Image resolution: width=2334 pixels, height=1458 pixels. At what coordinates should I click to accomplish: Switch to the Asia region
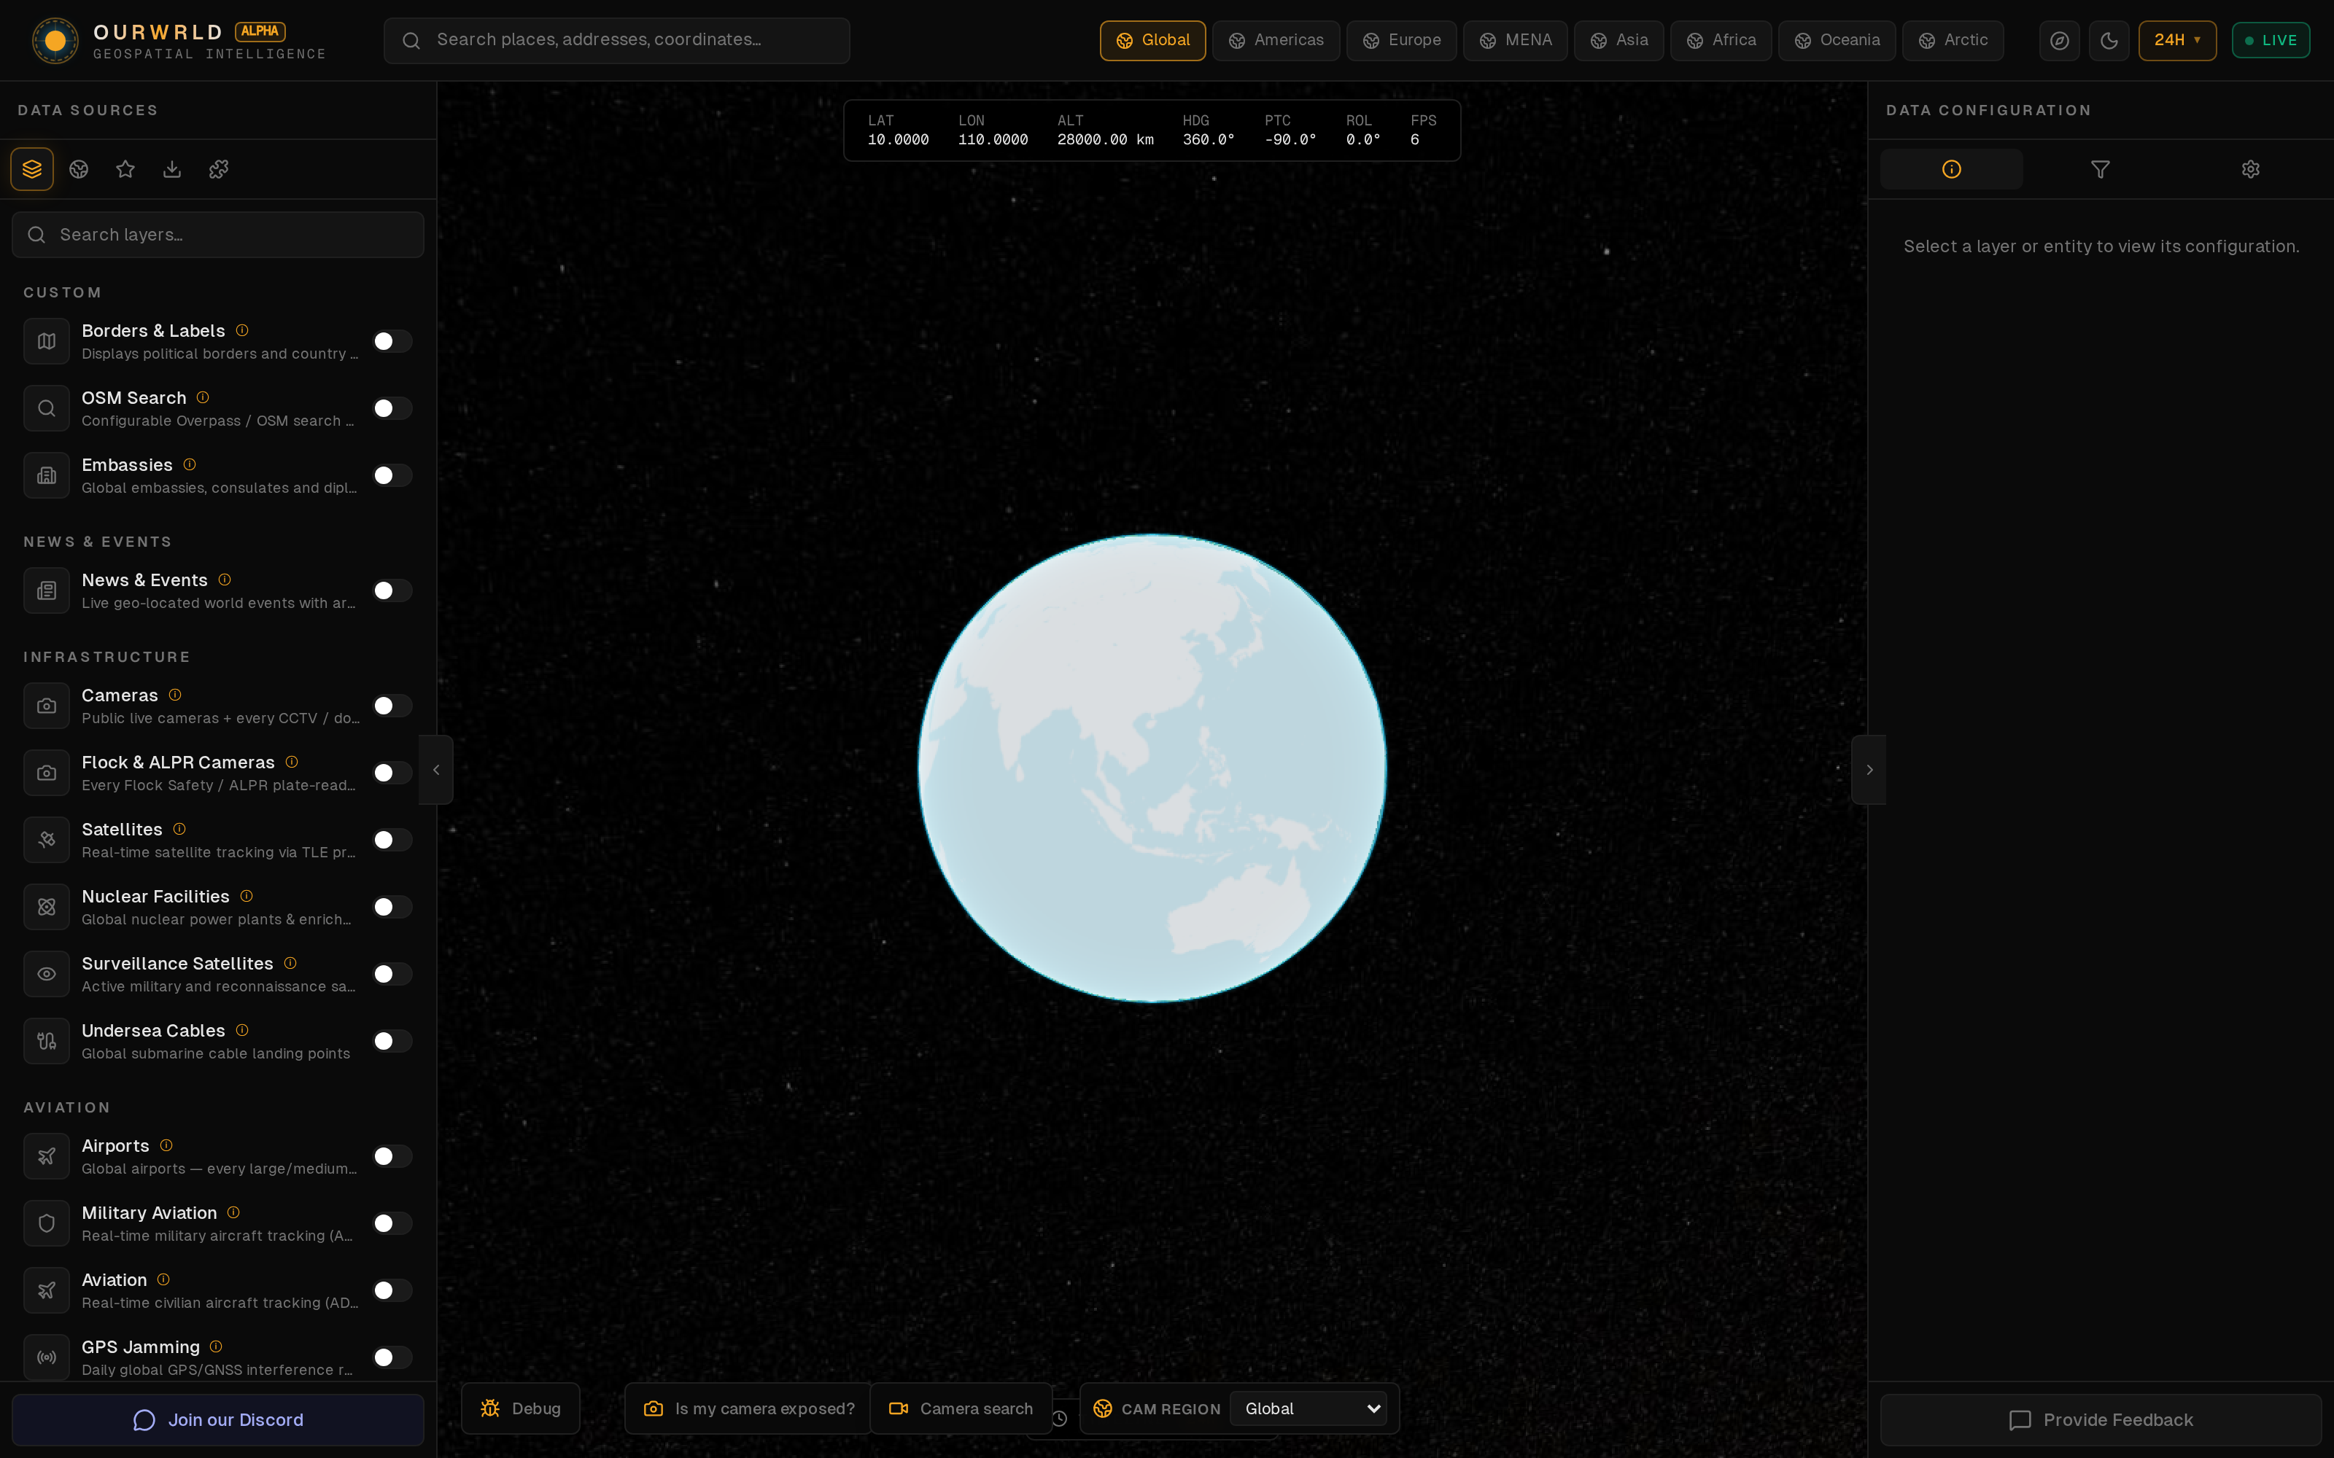click(1618, 41)
